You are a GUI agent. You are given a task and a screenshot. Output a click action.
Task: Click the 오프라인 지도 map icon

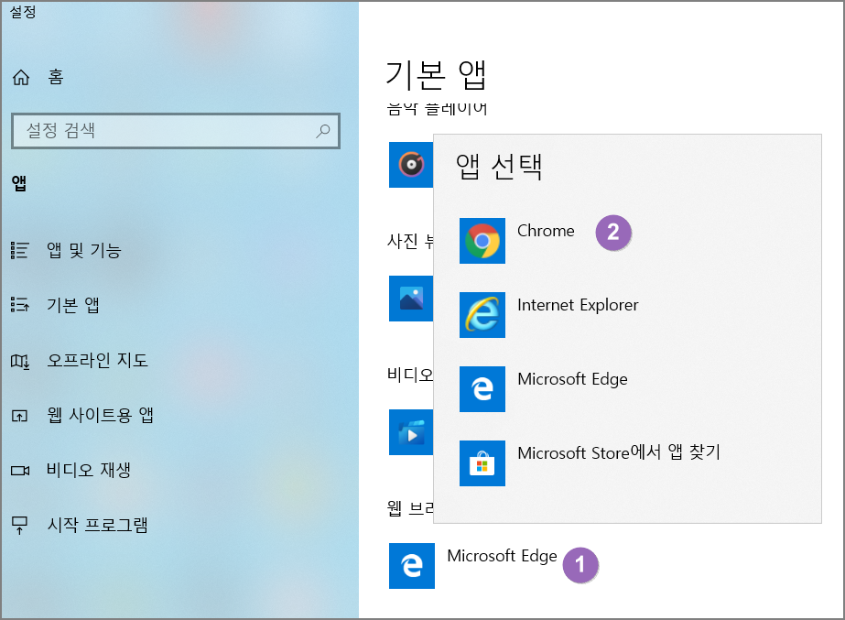tap(20, 361)
